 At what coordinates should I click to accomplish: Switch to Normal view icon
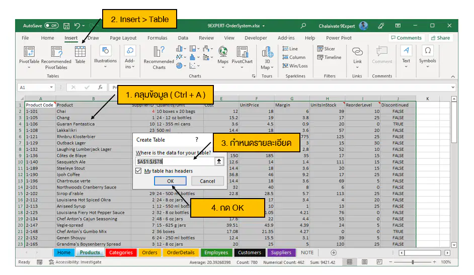pos(349,262)
